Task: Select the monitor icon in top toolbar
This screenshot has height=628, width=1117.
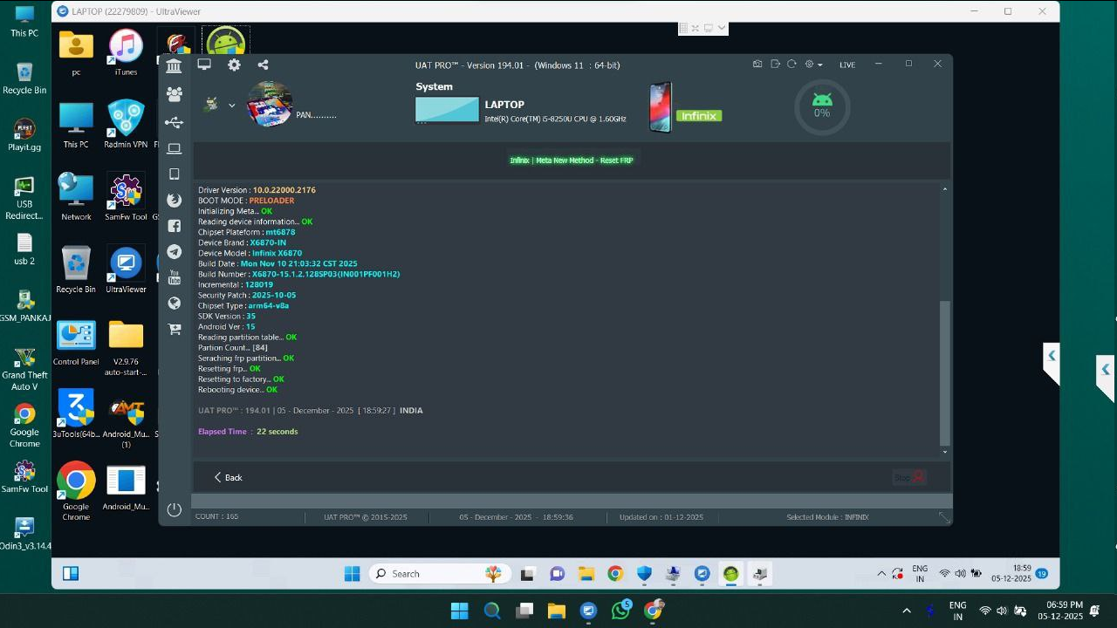Action: coord(204,65)
